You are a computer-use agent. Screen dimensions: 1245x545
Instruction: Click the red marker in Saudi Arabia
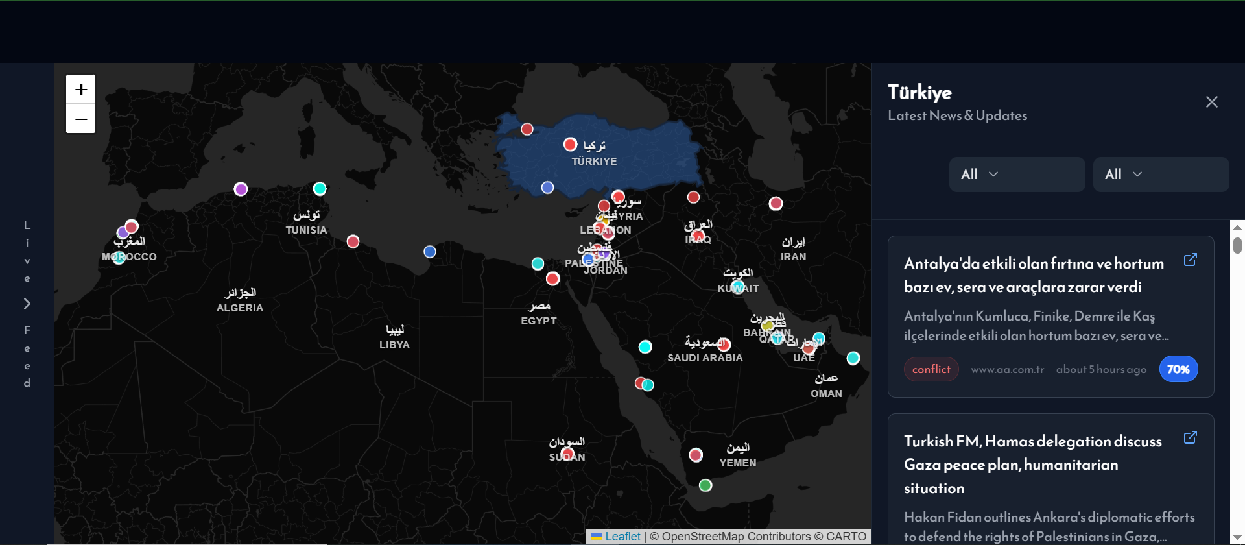coord(724,345)
